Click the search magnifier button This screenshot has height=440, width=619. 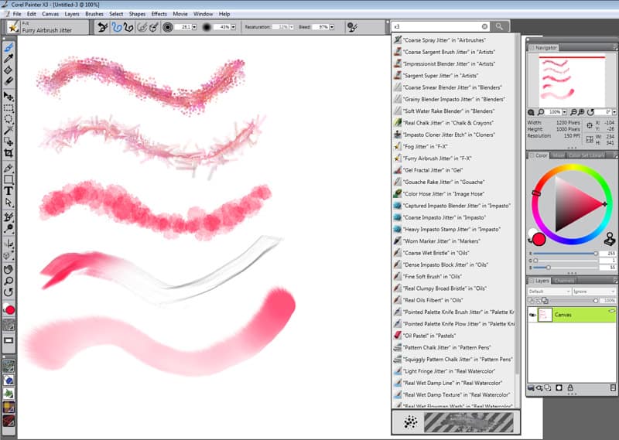(x=499, y=26)
